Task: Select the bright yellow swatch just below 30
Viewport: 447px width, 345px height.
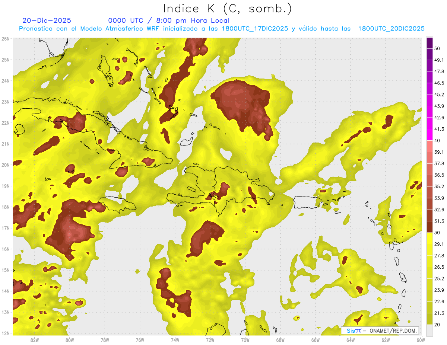Action: click(x=429, y=238)
